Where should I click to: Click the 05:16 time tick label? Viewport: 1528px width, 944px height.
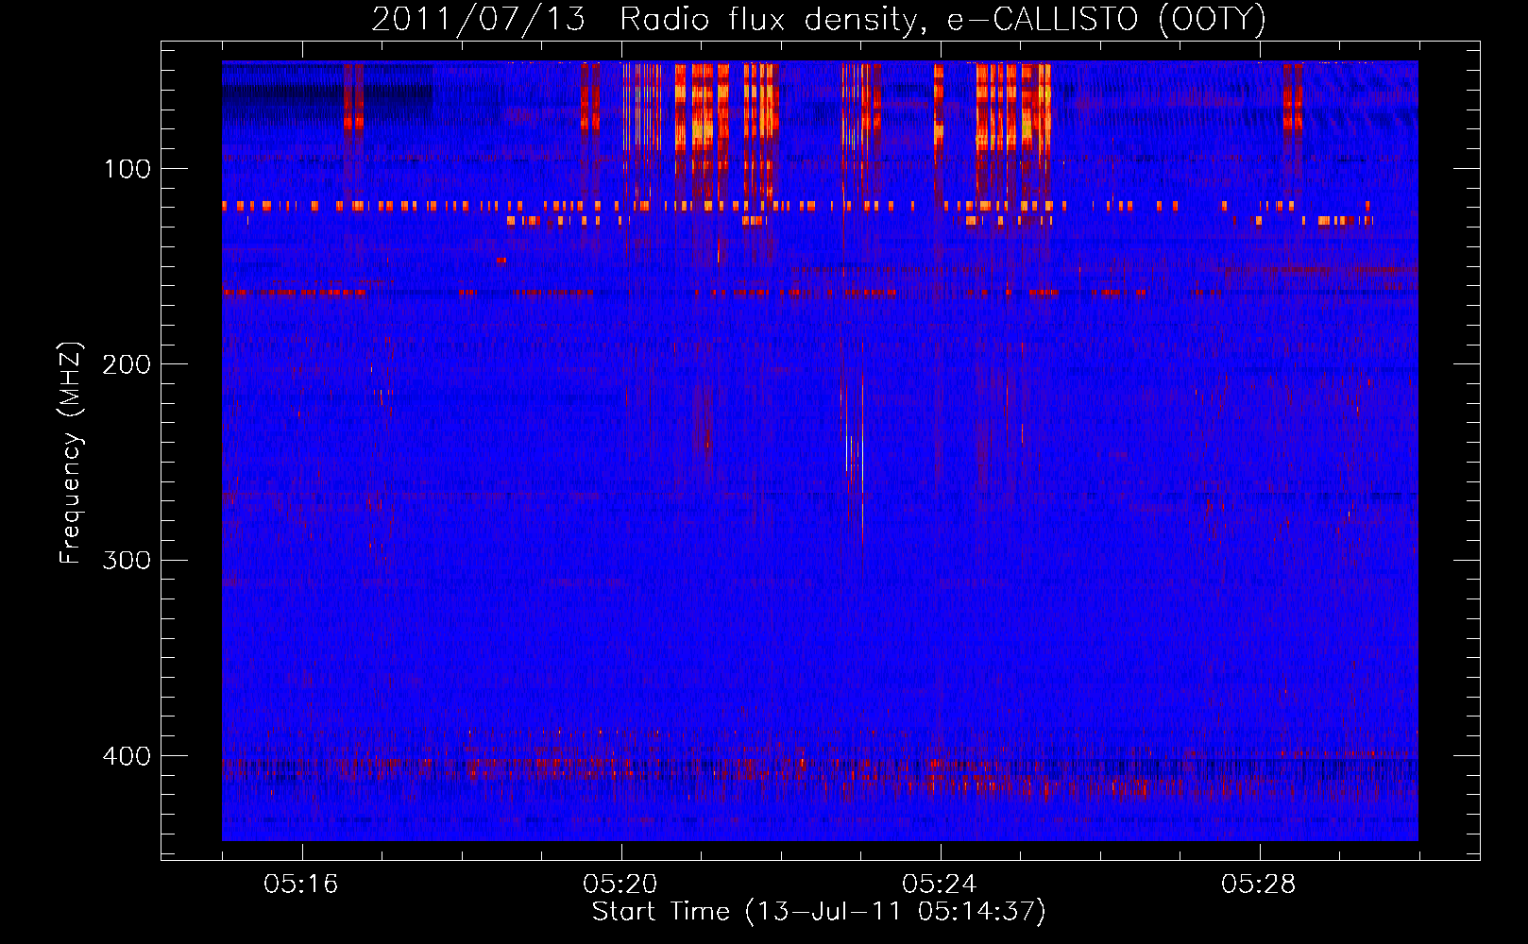point(301,885)
